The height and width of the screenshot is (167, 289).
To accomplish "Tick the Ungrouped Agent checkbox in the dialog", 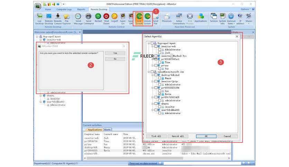I will (x=152, y=43).
